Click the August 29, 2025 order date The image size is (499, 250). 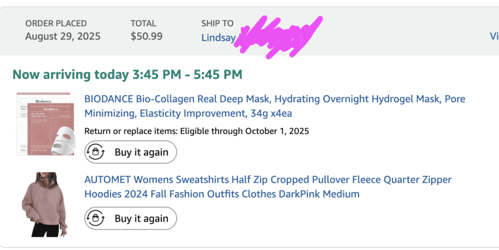coord(63,36)
